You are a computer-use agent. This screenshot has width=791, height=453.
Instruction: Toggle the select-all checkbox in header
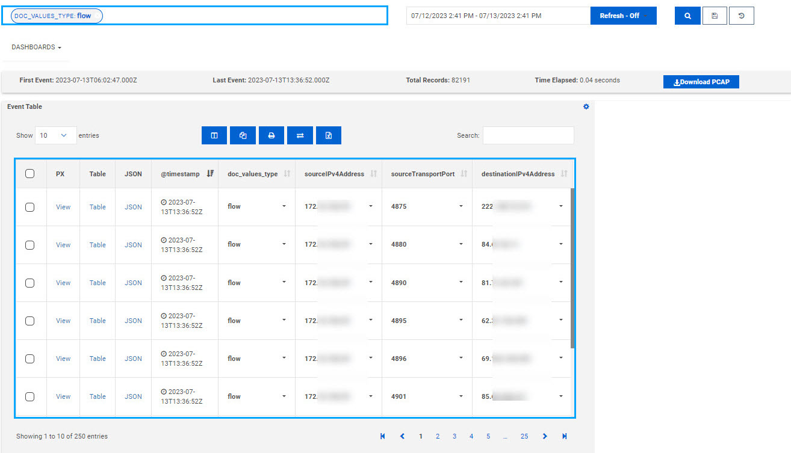(29, 174)
